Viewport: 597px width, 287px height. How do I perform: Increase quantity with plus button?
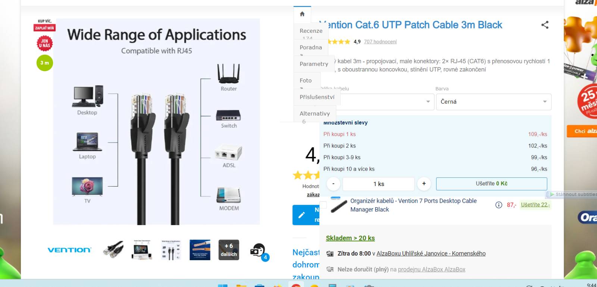point(424,183)
